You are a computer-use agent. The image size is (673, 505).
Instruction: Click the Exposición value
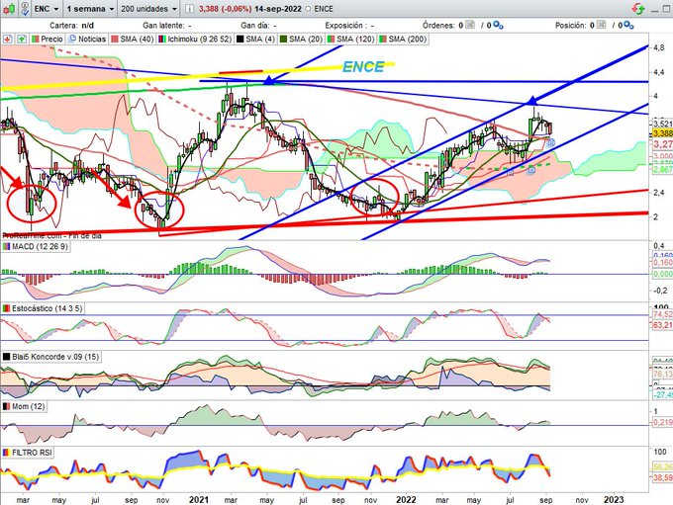(x=372, y=26)
